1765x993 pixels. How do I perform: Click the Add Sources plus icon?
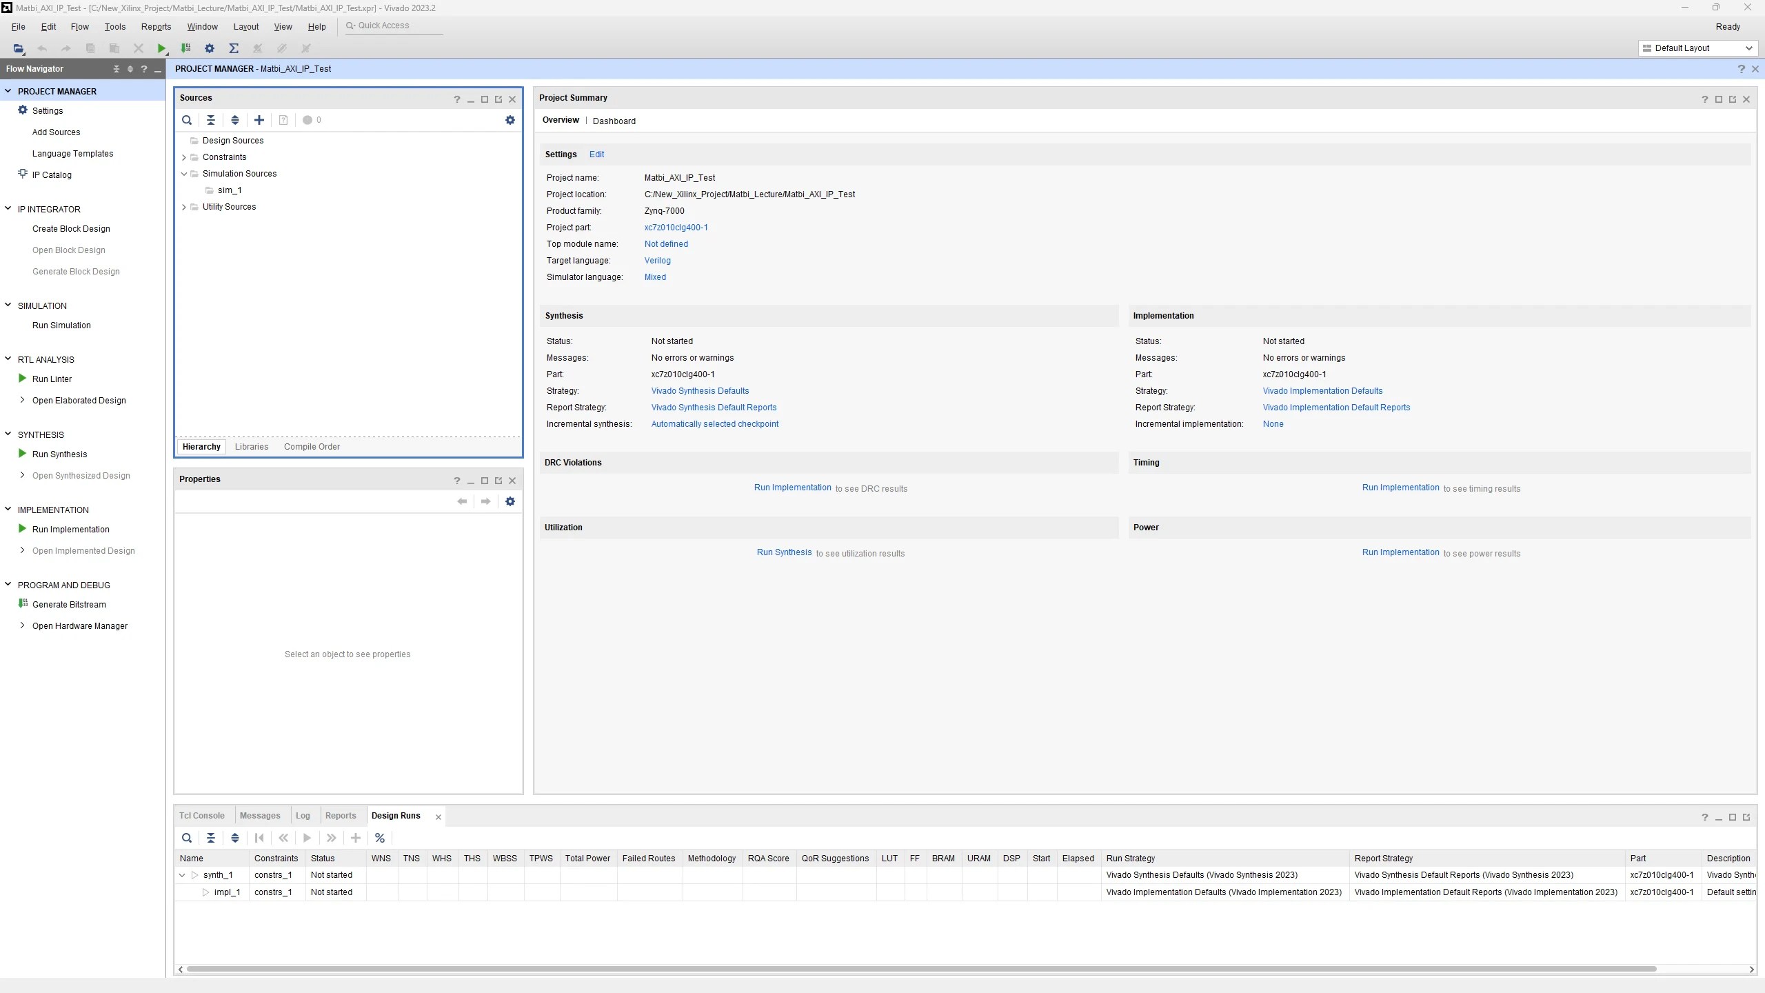click(259, 120)
